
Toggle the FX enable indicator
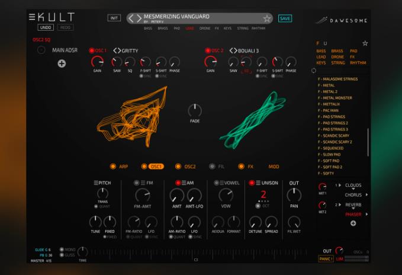[x=241, y=166]
